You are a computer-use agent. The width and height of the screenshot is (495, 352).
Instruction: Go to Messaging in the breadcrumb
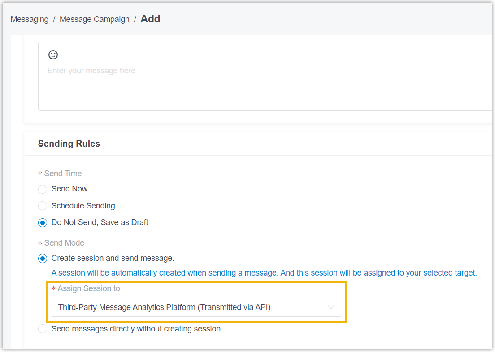click(30, 19)
